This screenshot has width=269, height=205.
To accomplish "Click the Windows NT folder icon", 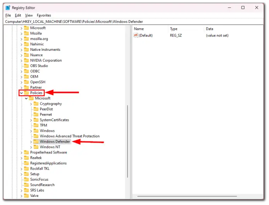I will (36, 147).
